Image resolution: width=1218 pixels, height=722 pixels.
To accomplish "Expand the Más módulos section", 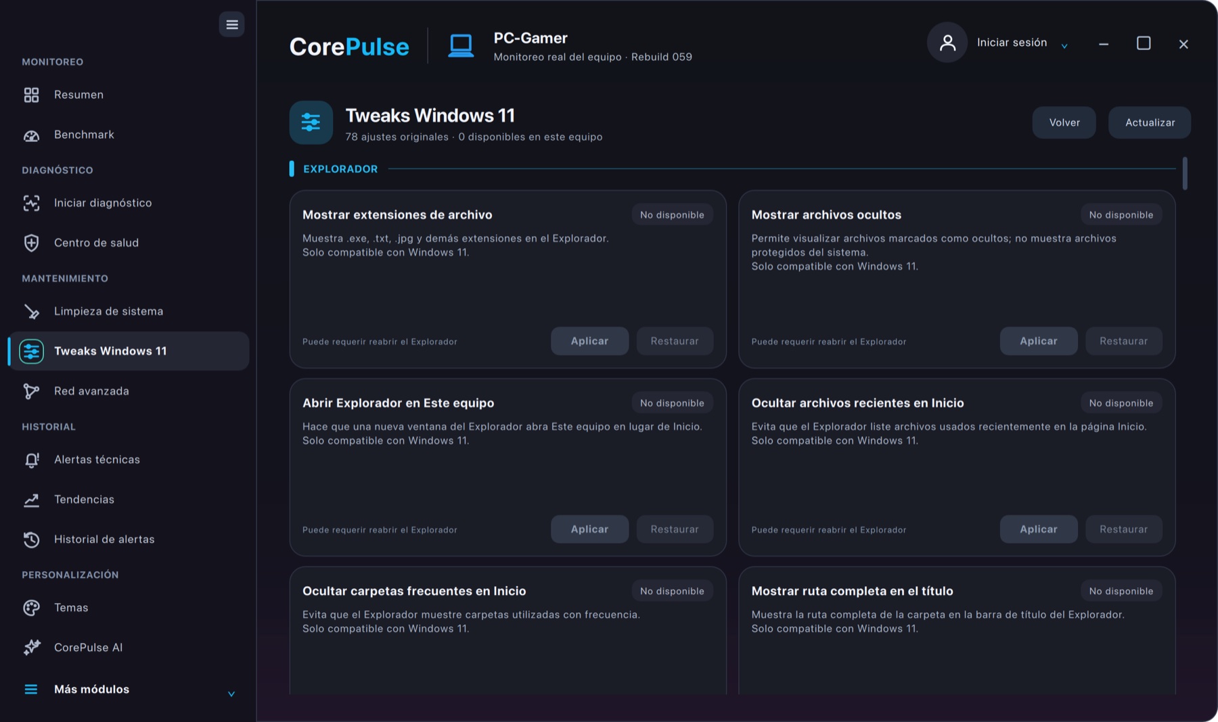I will click(x=129, y=690).
